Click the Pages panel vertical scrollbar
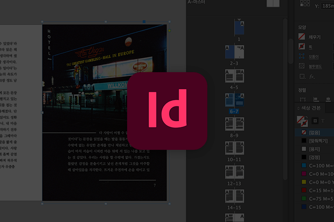The height and width of the screenshot is (222, 334). (x=285, y=99)
